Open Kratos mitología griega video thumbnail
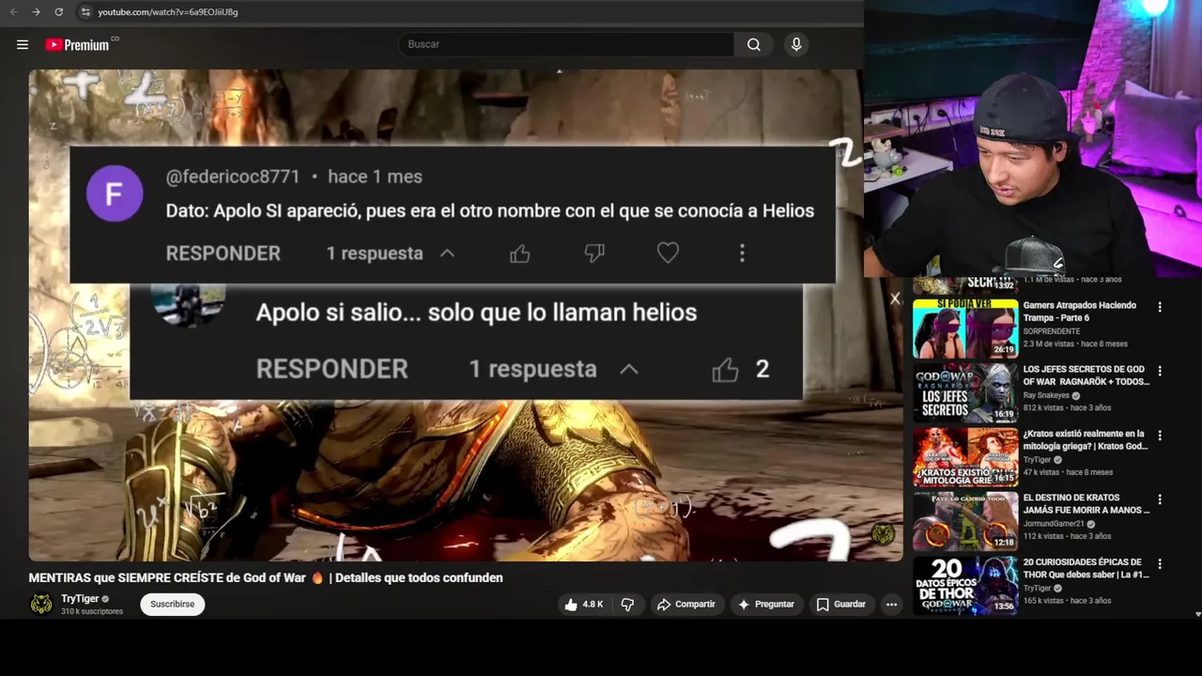Screen dimensions: 1202x676 (965, 457)
